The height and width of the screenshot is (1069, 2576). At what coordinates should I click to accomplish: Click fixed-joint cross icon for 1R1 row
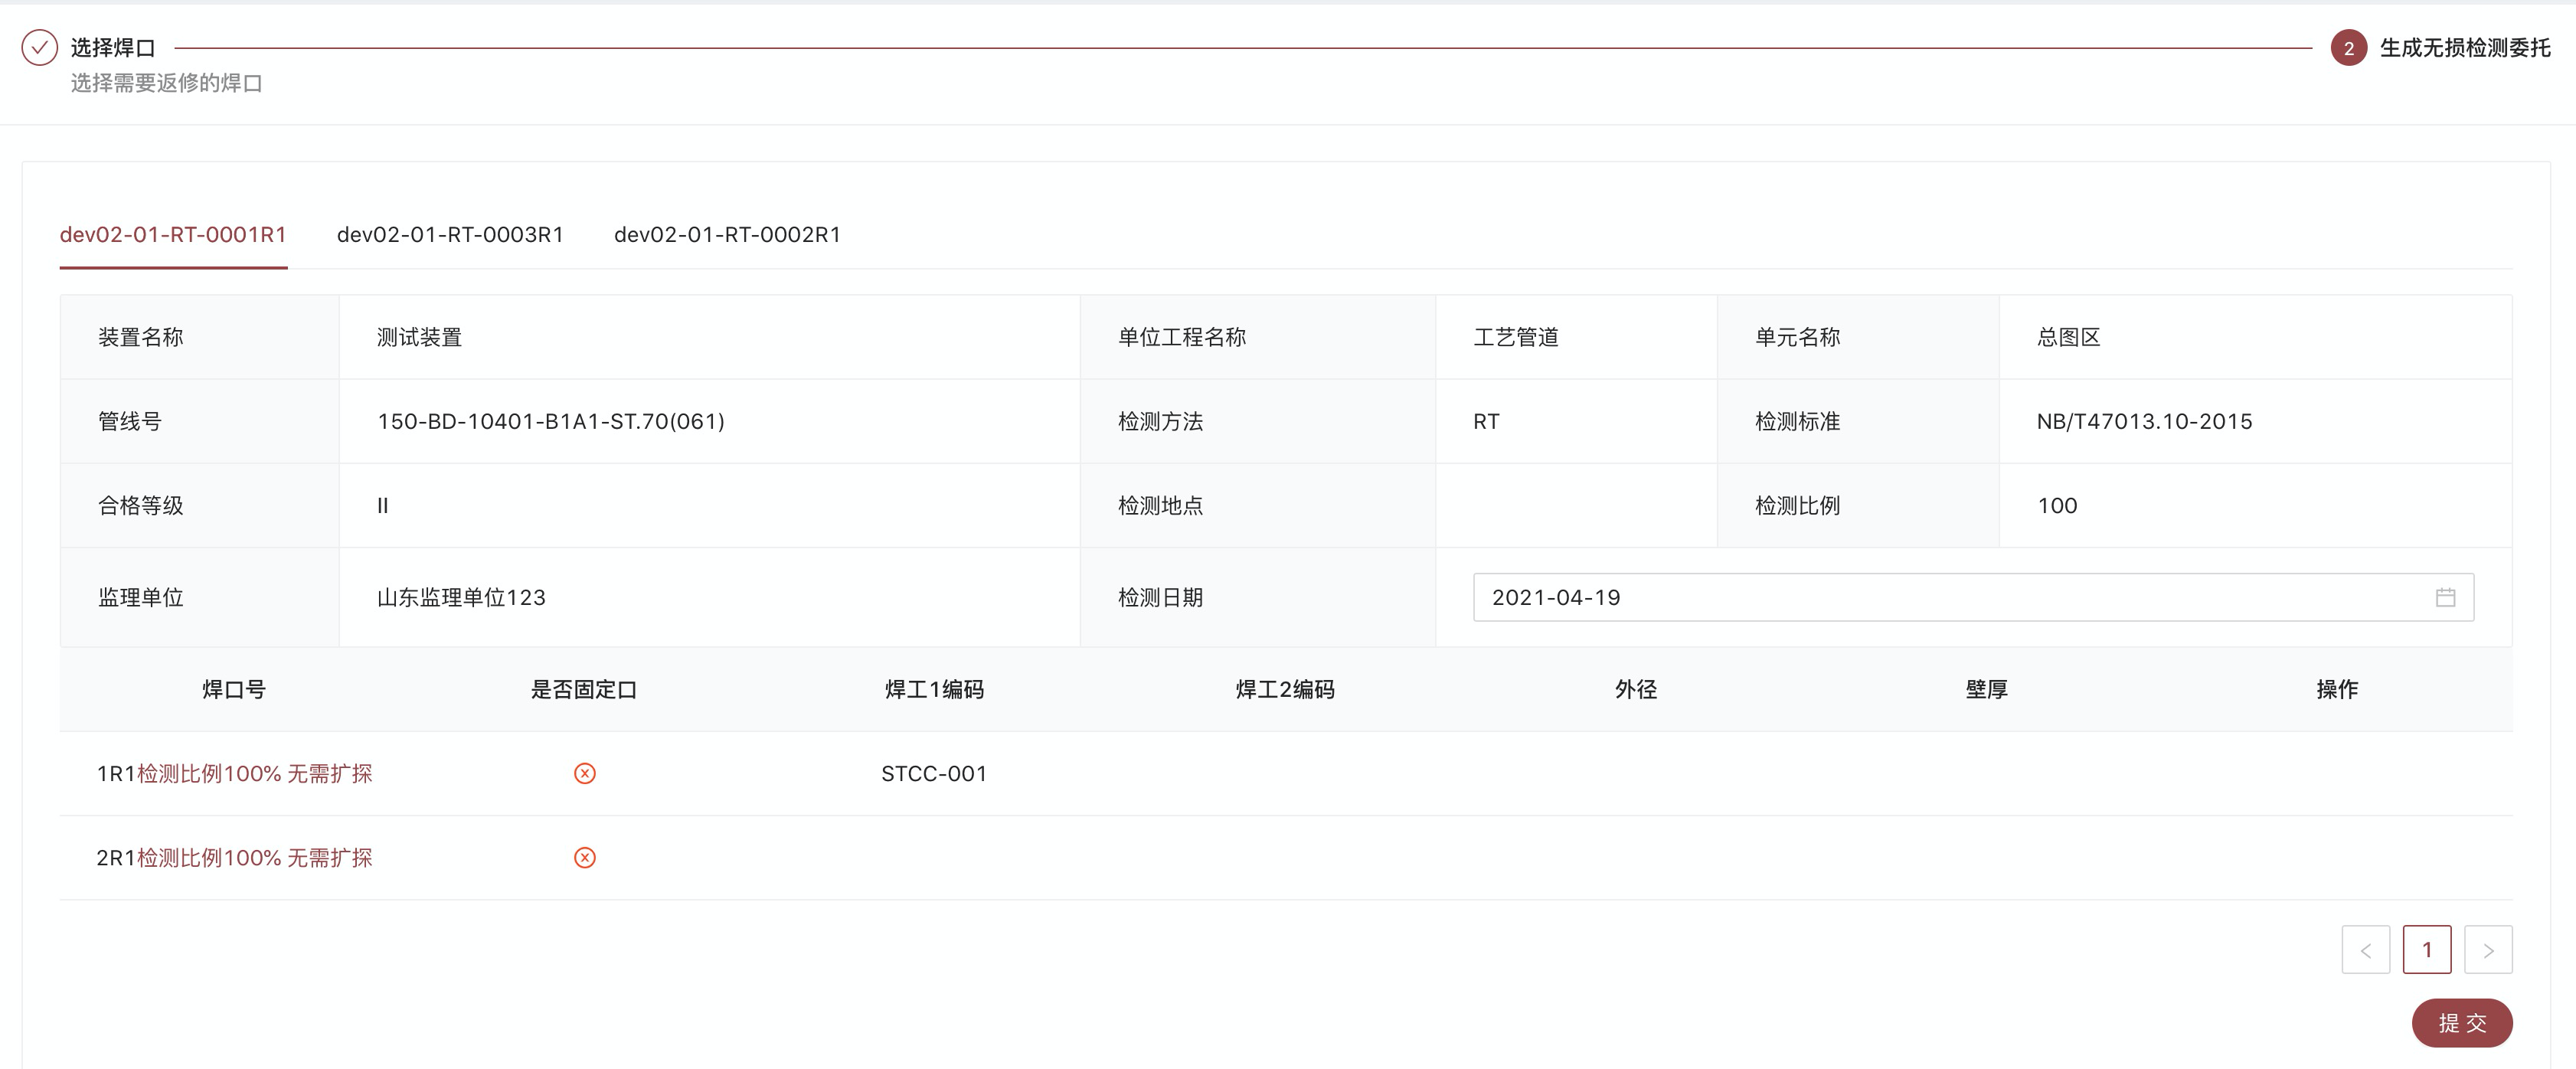click(x=585, y=773)
